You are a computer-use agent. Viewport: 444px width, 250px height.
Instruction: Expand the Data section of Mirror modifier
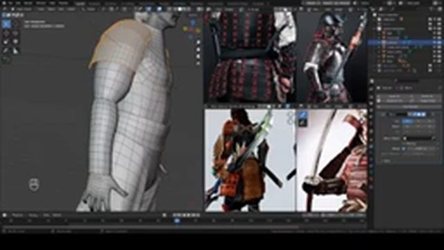tap(386, 160)
